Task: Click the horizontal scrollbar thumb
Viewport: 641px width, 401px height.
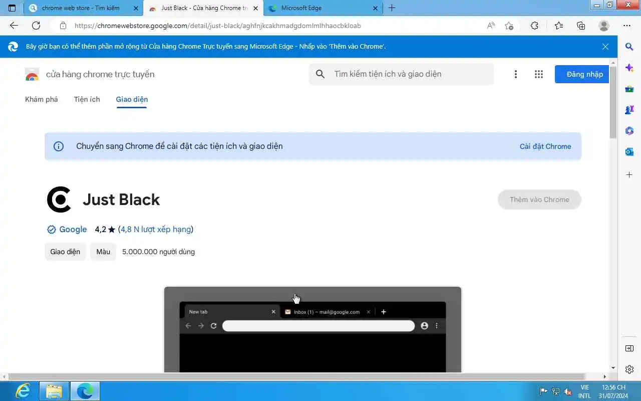Action: tap(297, 376)
